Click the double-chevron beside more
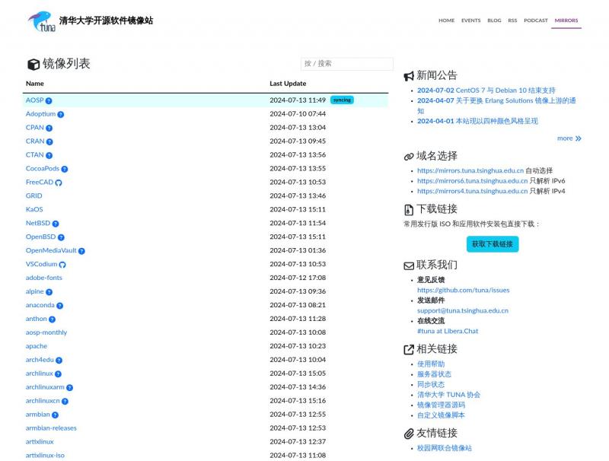The image size is (609, 461). [x=579, y=138]
